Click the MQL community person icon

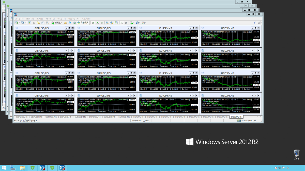point(70,23)
